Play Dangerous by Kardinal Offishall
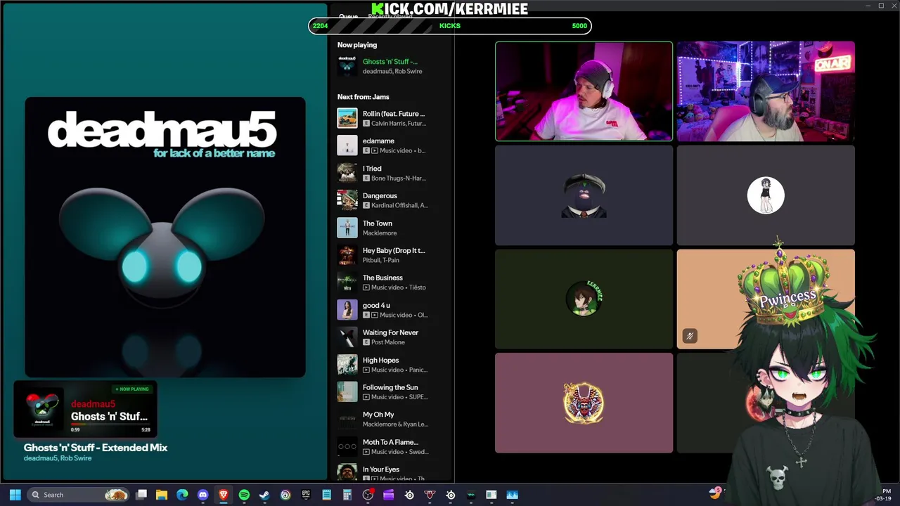The width and height of the screenshot is (900, 506). (391, 200)
